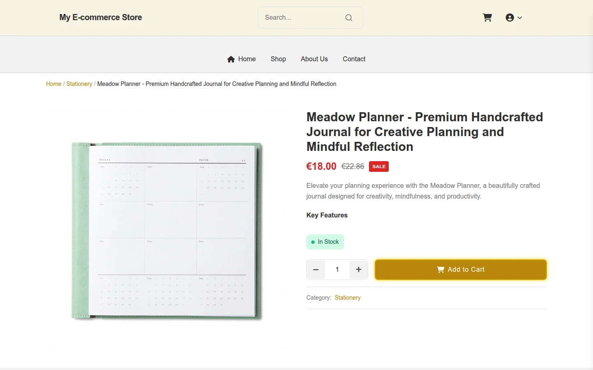593x370 pixels.
Task: Open the Stationery category link
Action: click(348, 298)
